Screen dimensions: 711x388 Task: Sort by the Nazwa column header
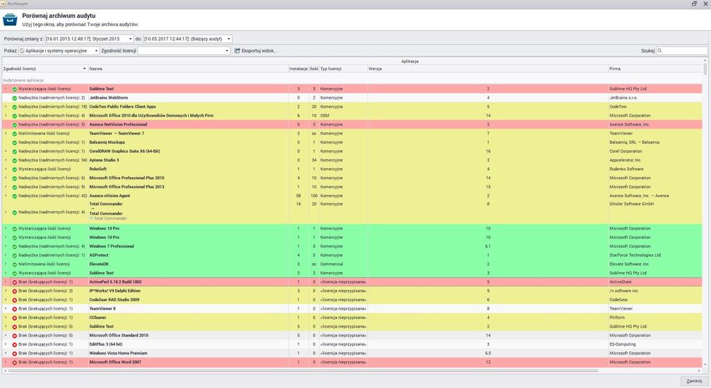coord(188,69)
